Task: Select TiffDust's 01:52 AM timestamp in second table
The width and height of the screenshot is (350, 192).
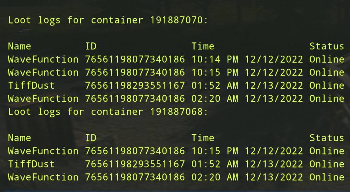Action: tap(247, 164)
